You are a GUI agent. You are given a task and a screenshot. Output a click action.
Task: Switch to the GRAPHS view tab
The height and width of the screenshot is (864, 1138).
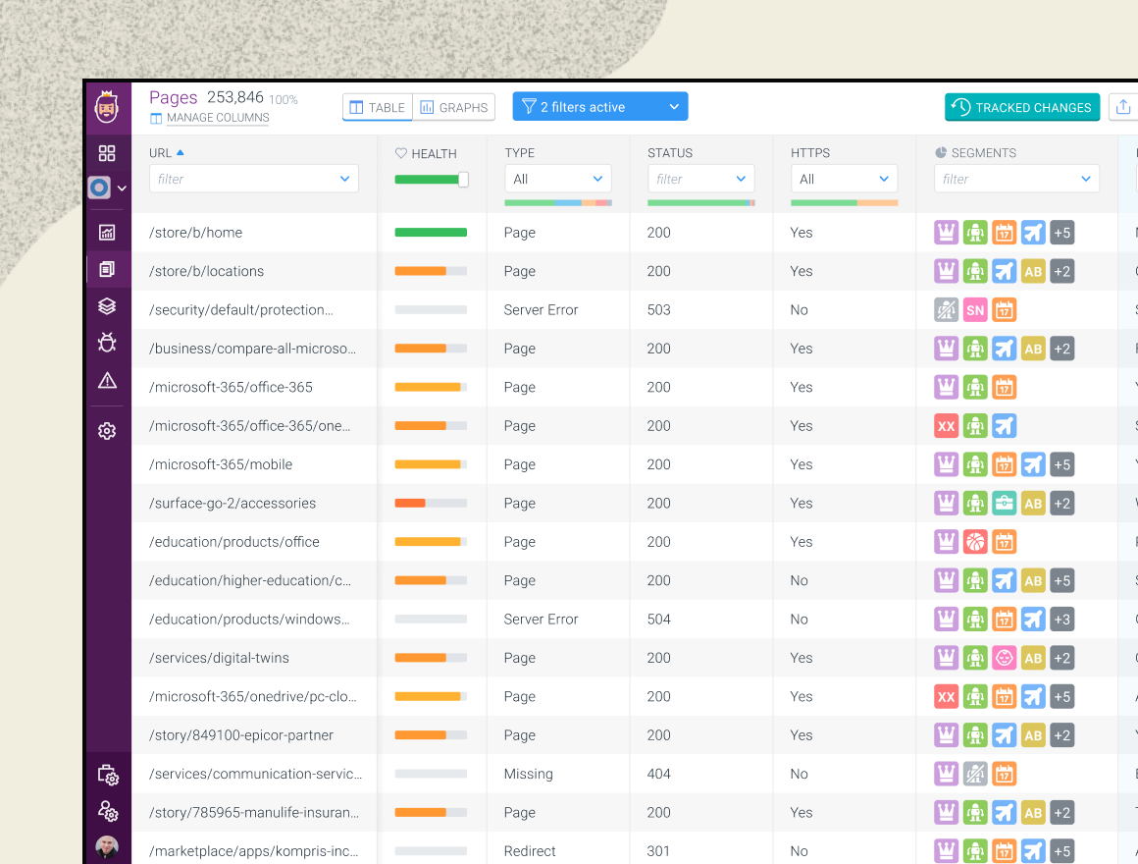point(454,107)
